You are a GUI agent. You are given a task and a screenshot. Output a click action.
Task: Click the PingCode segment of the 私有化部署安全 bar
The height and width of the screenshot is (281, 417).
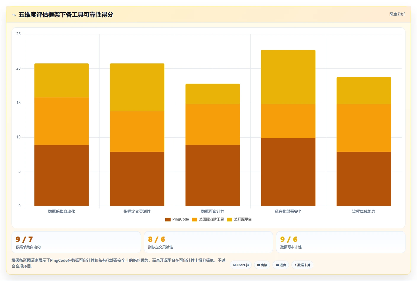pyautogui.click(x=288, y=172)
